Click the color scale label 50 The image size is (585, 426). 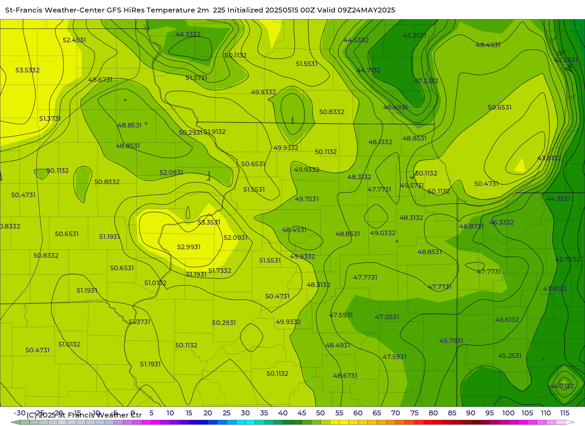coord(320,413)
